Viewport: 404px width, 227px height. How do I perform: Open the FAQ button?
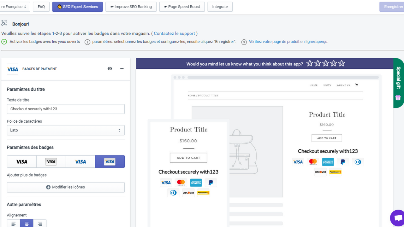41,7
